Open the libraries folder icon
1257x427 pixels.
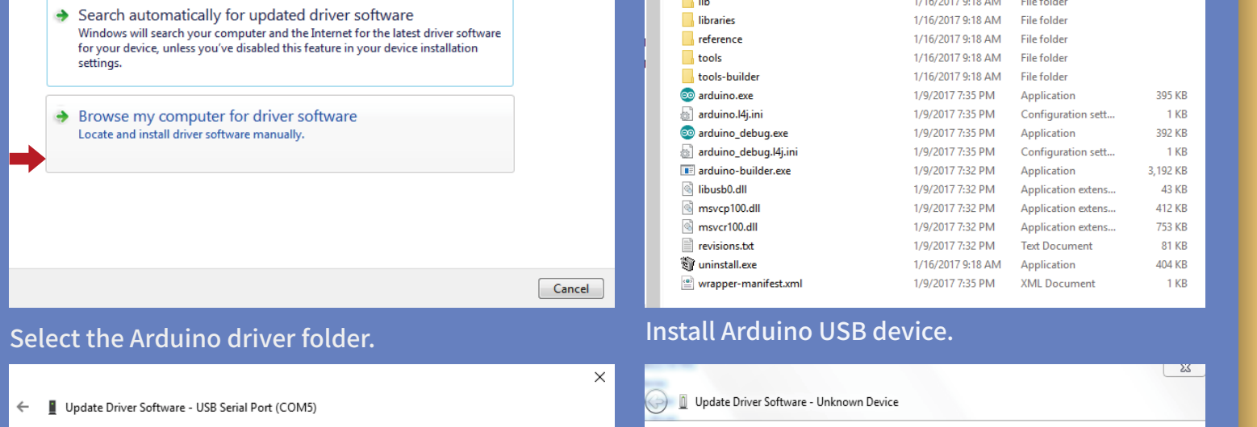point(687,20)
